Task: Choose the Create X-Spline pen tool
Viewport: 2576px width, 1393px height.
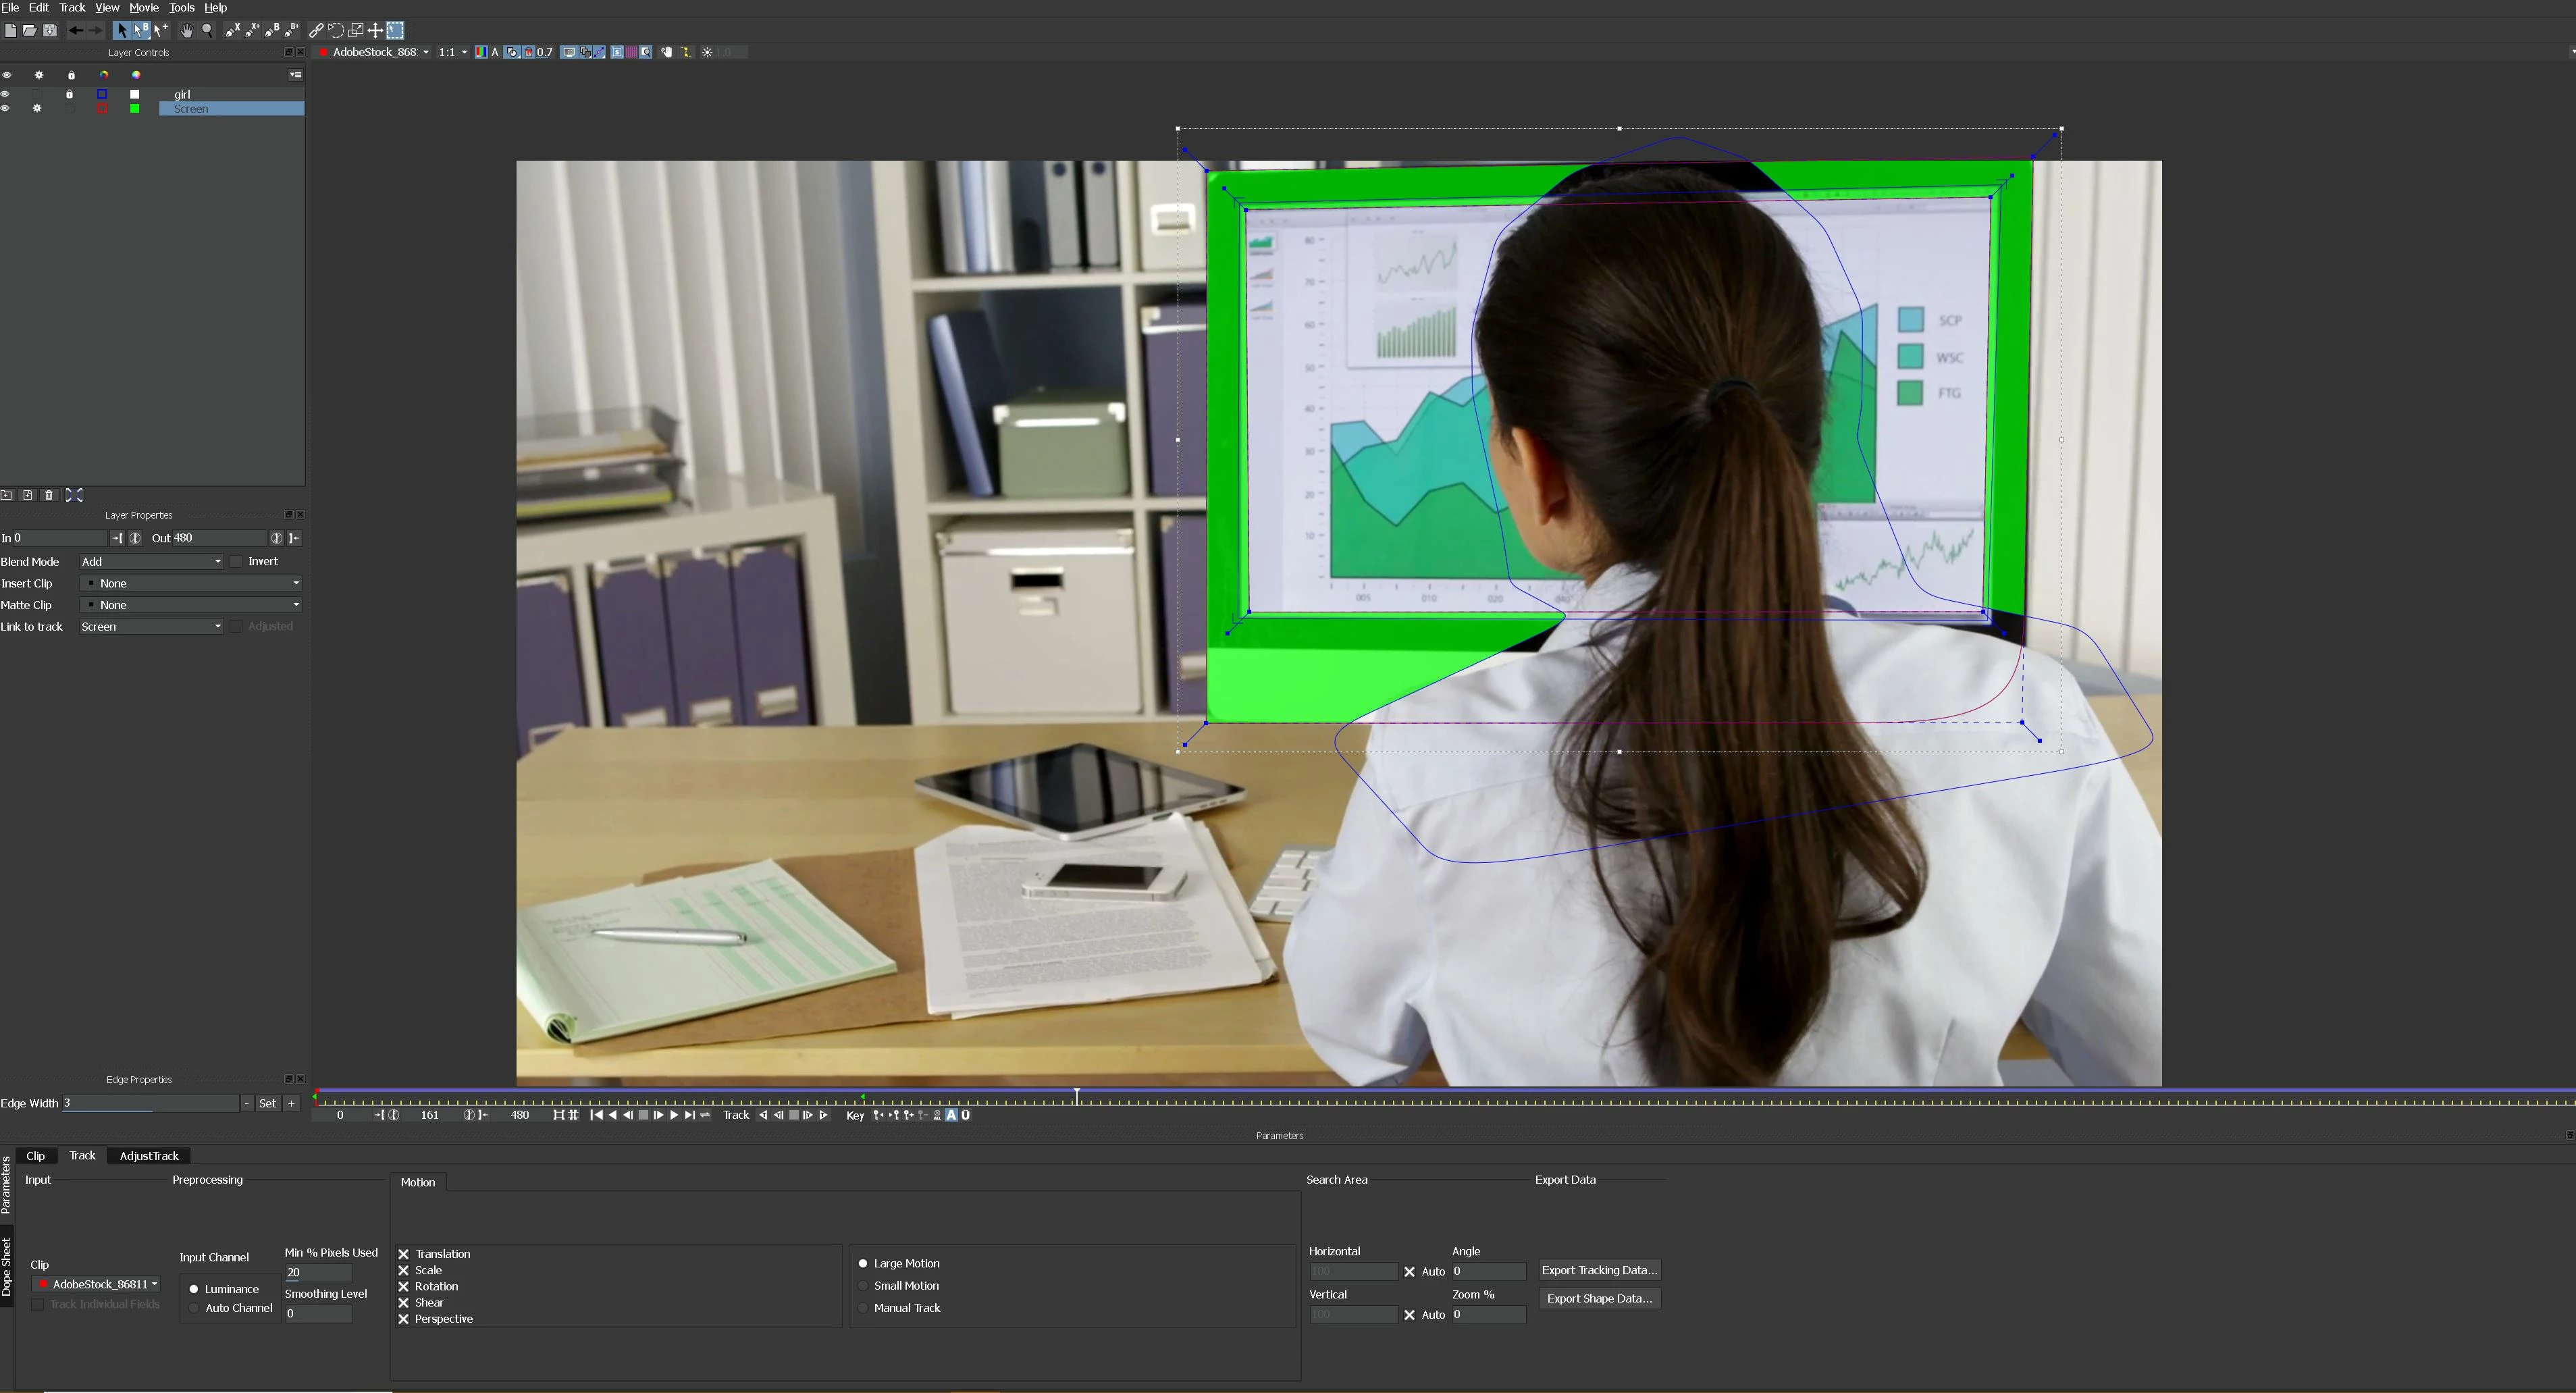Action: coord(232,30)
